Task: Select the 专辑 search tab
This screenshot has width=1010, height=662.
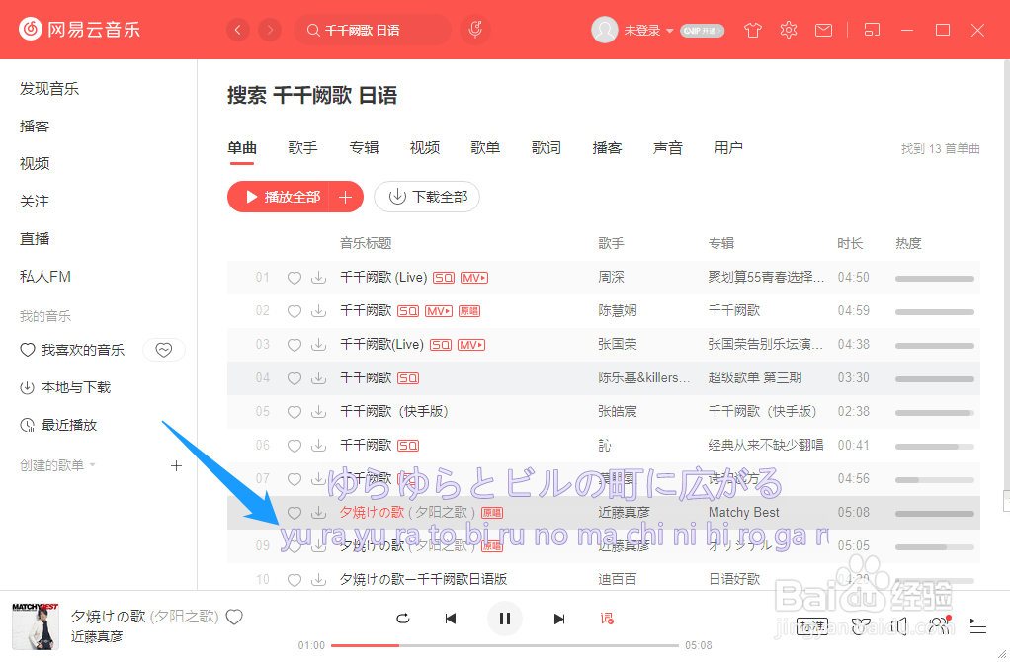Action: (364, 148)
